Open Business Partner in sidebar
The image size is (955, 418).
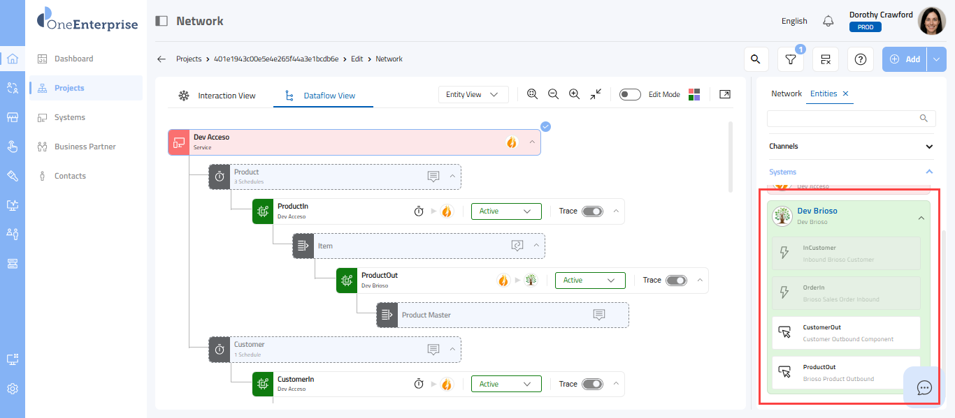point(85,147)
